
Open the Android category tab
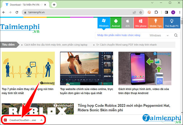pyautogui.click(x=116, y=23)
